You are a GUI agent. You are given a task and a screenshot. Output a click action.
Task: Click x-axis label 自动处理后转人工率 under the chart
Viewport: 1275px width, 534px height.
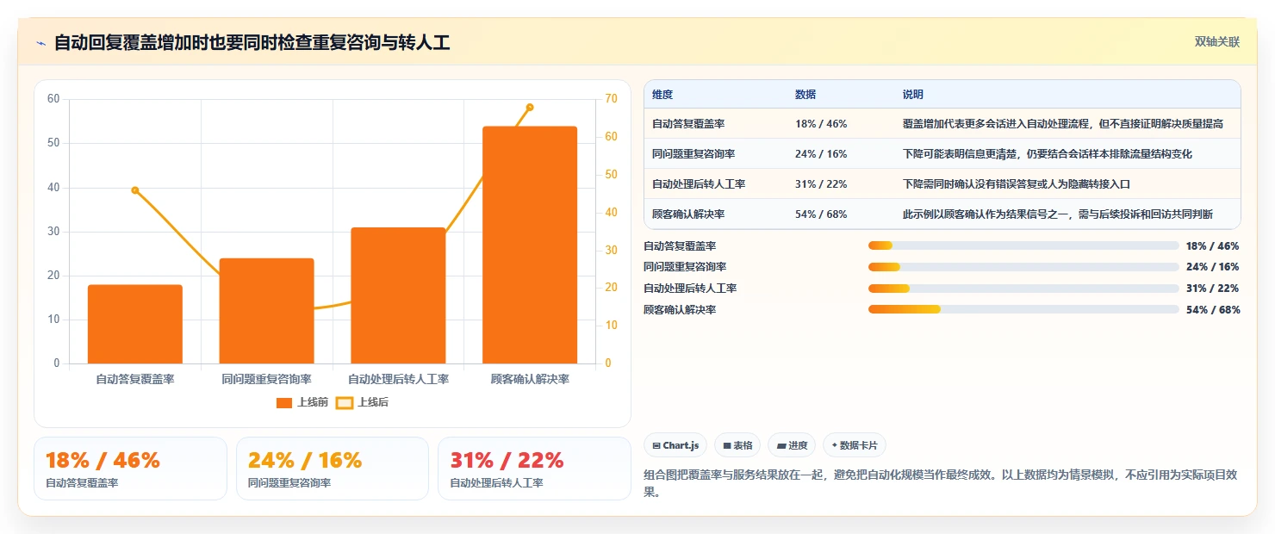(398, 379)
